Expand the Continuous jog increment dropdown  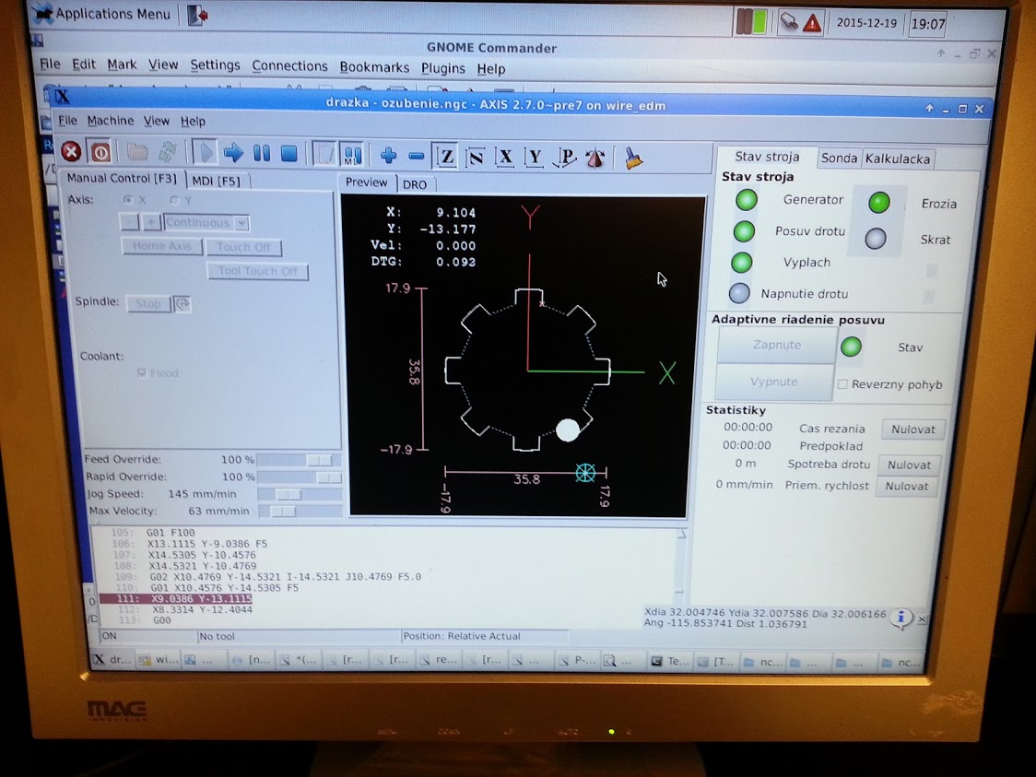tap(241, 223)
